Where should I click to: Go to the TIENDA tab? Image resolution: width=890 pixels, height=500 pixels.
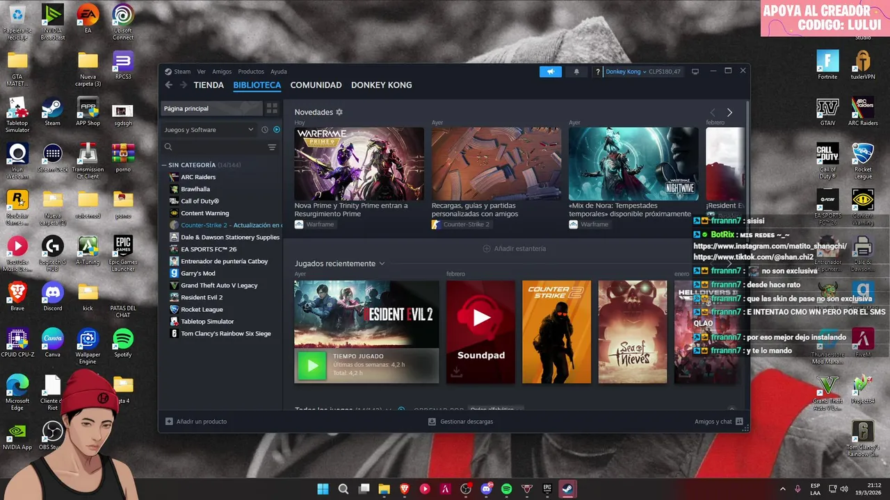click(x=209, y=85)
